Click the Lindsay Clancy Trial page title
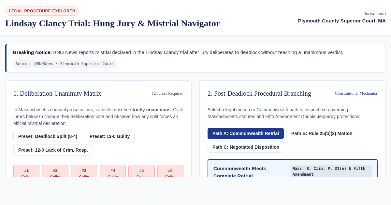 pos(113,23)
